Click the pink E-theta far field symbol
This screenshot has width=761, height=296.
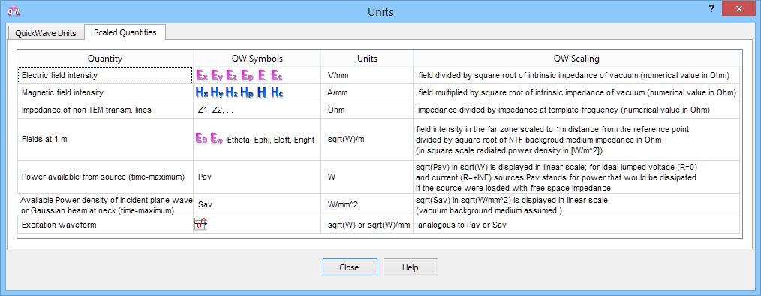click(x=201, y=139)
